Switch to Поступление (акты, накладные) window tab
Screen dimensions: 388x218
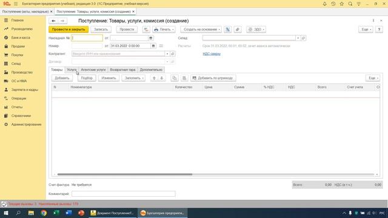[x=25, y=12]
